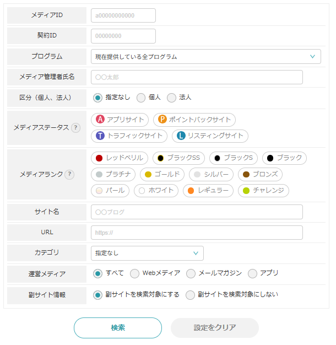Click the 検索 button

coord(118,327)
